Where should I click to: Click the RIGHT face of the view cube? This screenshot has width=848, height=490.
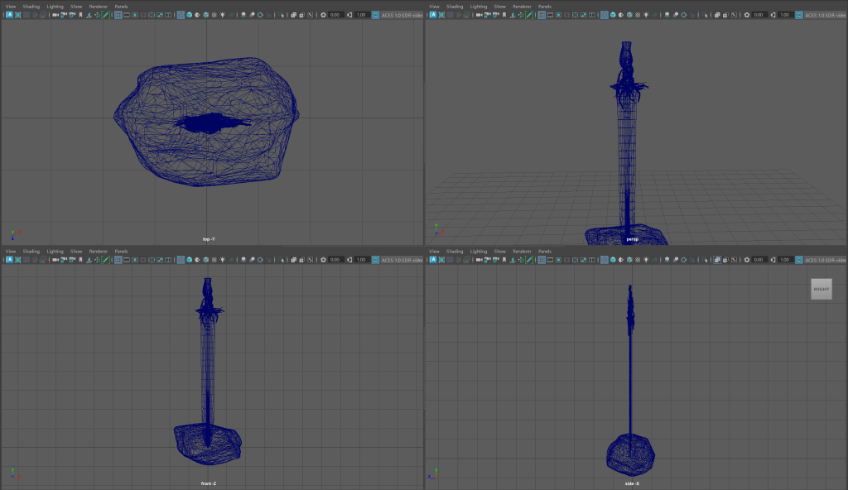pyautogui.click(x=821, y=289)
